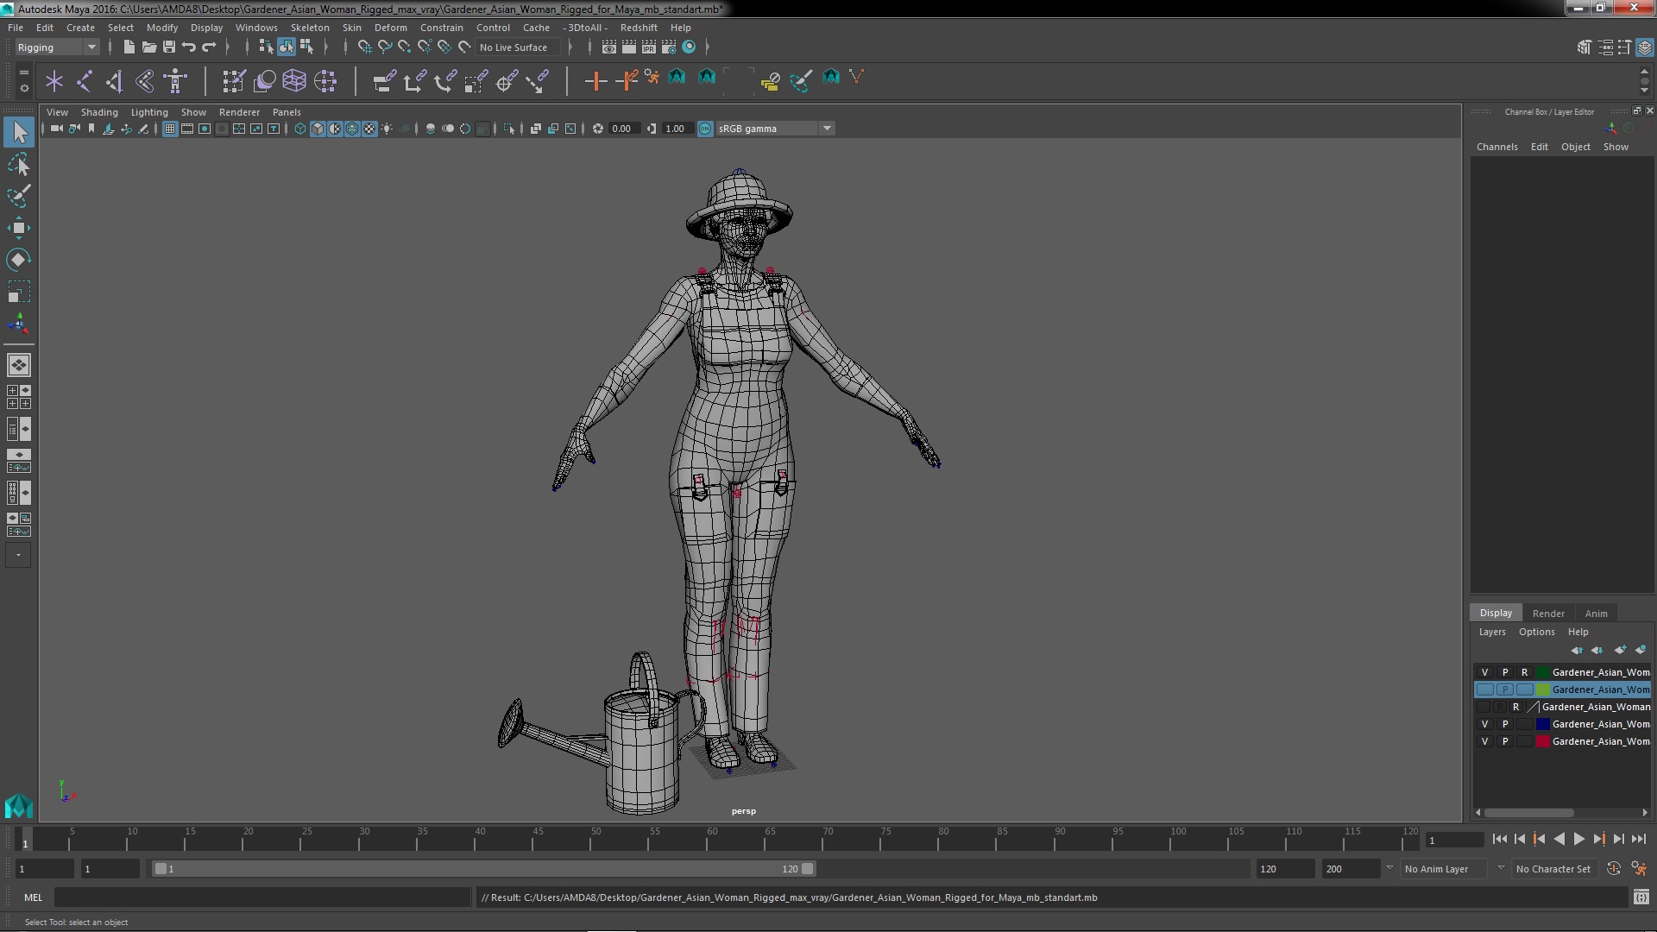Open the Channels menu in Channel Box

point(1496,147)
